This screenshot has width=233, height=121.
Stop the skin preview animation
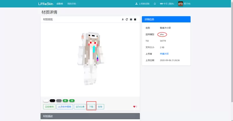[135, 19]
